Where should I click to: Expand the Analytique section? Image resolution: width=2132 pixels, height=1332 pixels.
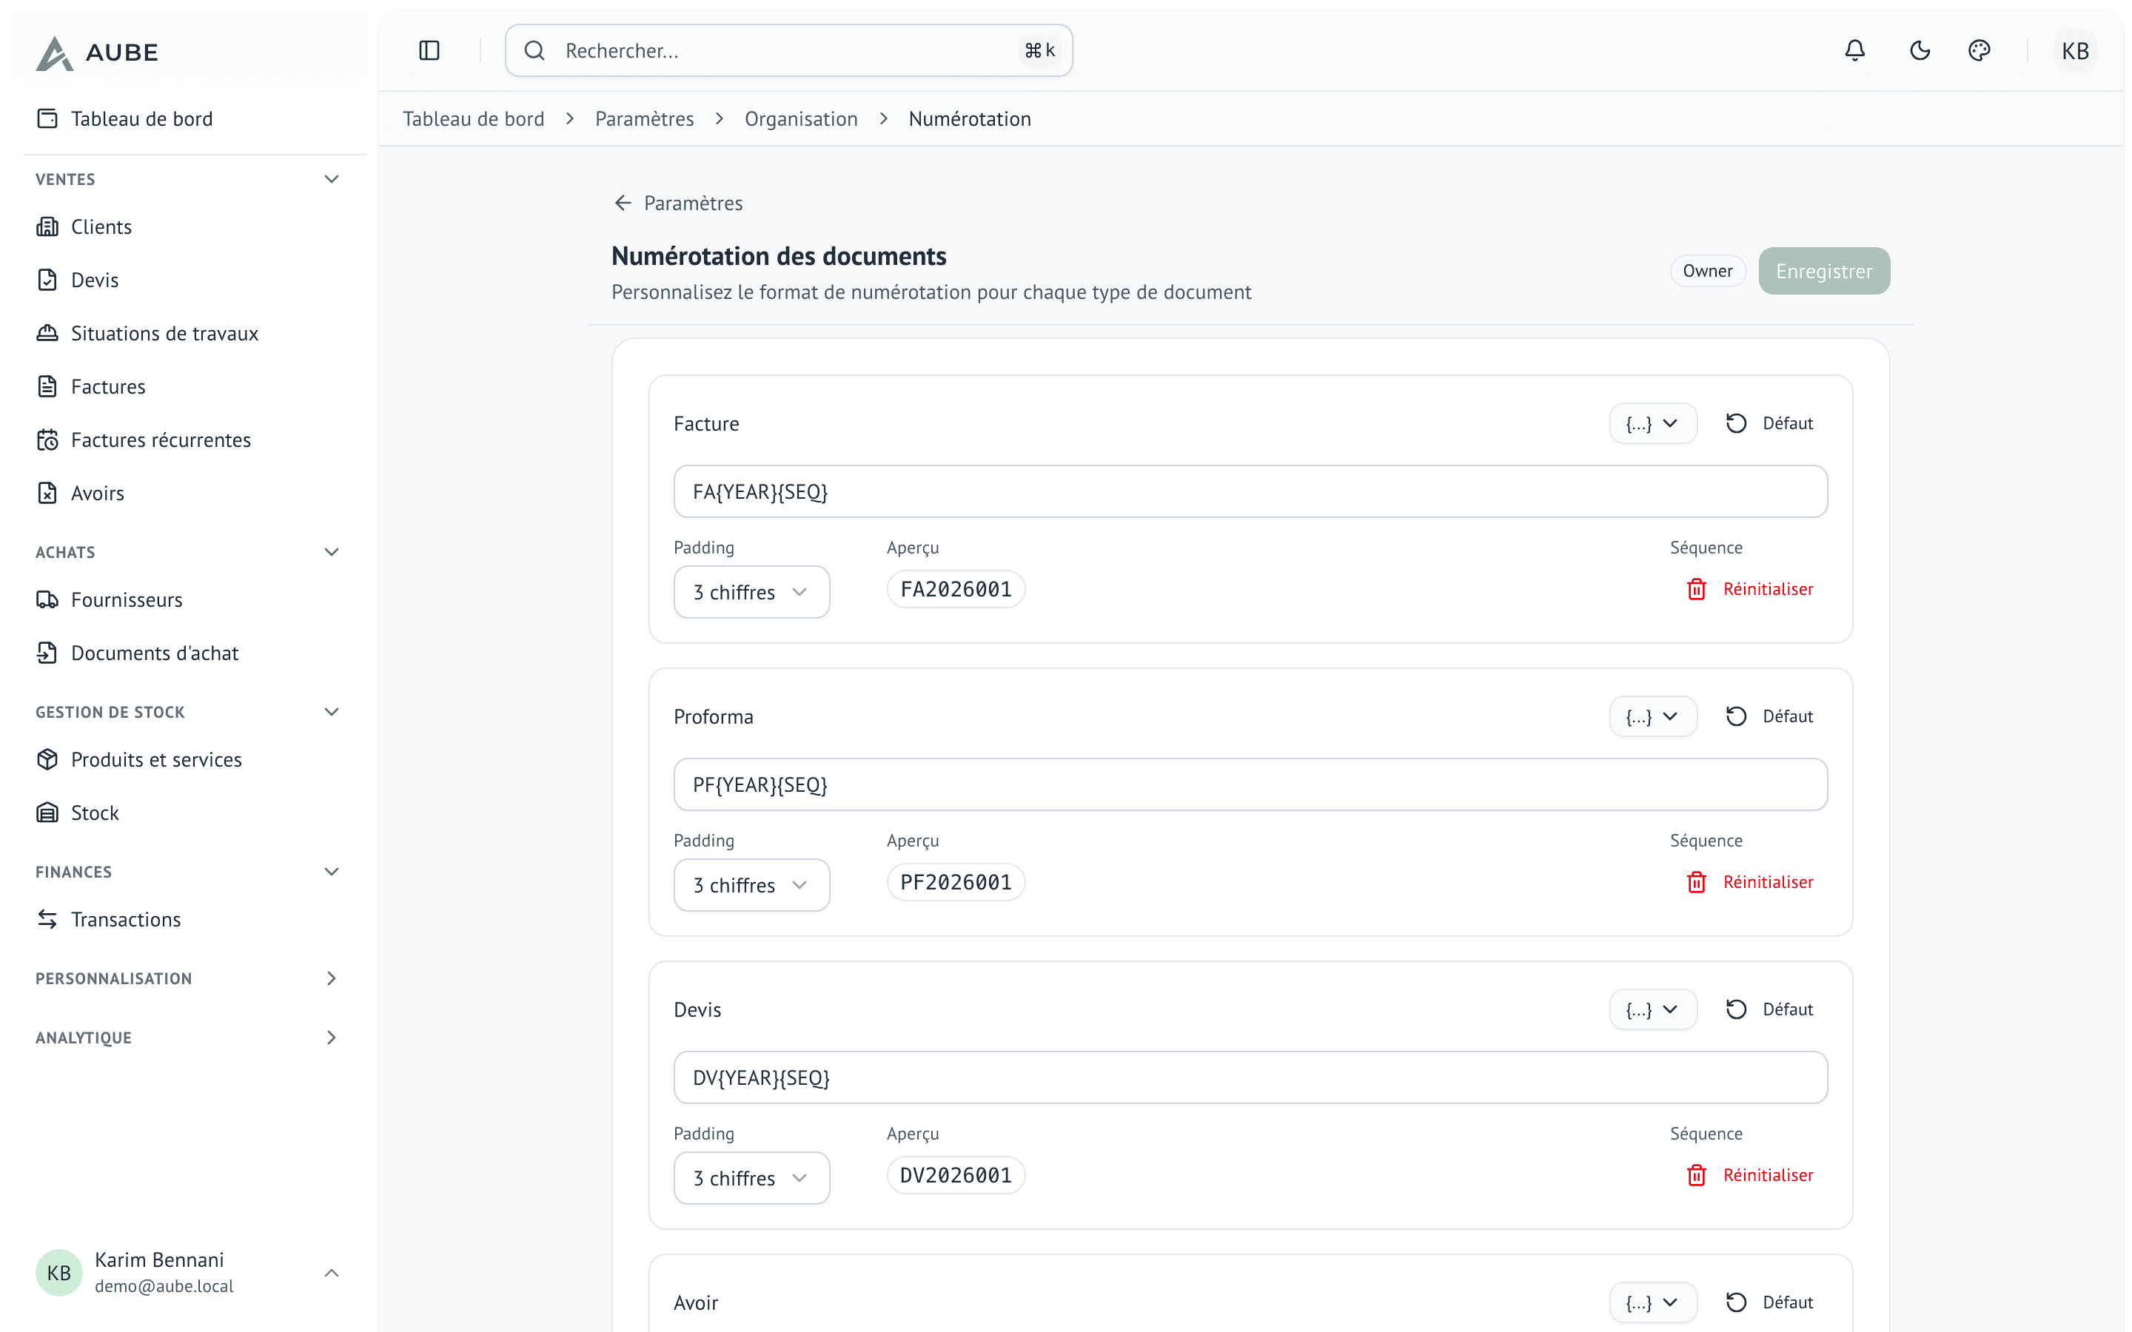tap(331, 1037)
